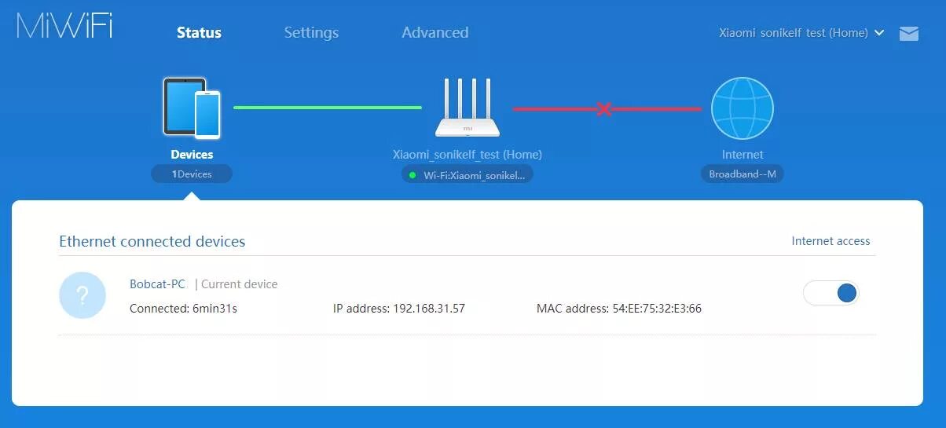
Task: Click the Bobcat-PC device name
Action: [157, 284]
